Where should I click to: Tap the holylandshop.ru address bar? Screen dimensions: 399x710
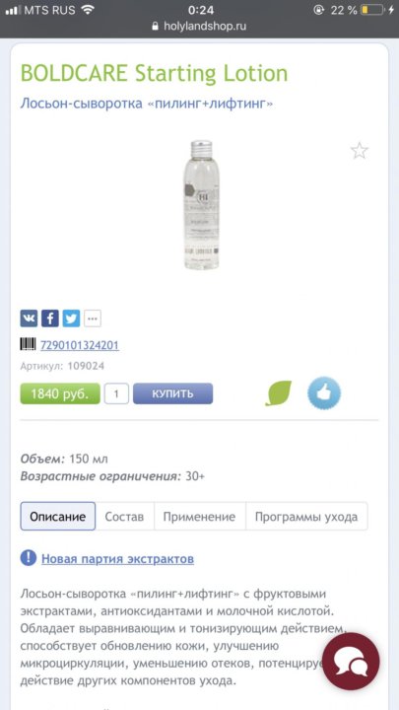199,26
